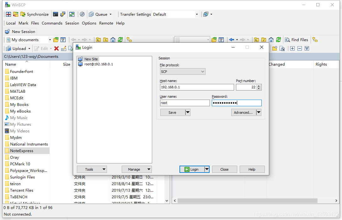Click the remote Root Directory icon
The image size is (342, 220).
(x=264, y=40)
